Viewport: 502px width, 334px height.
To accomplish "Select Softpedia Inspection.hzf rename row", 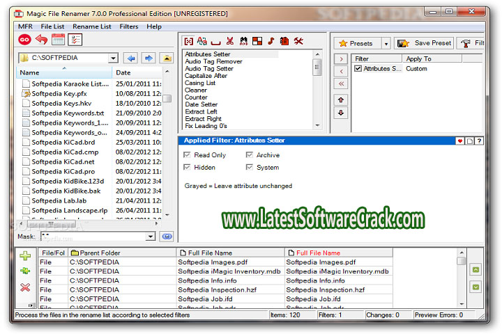I will coord(215,290).
